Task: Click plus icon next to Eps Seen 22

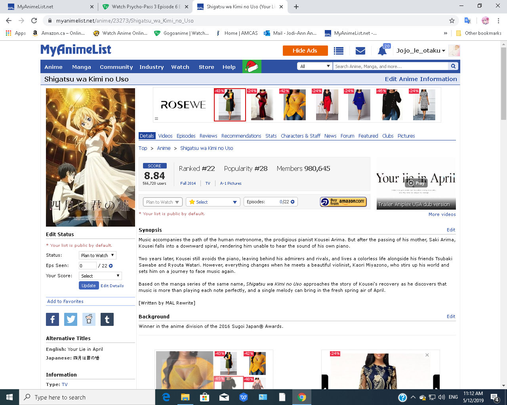Action: coord(111,266)
